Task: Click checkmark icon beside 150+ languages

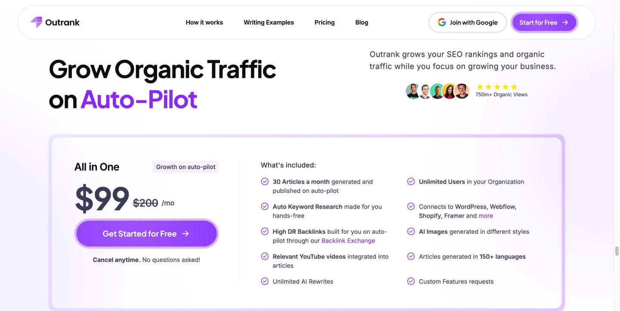Action: (x=411, y=256)
